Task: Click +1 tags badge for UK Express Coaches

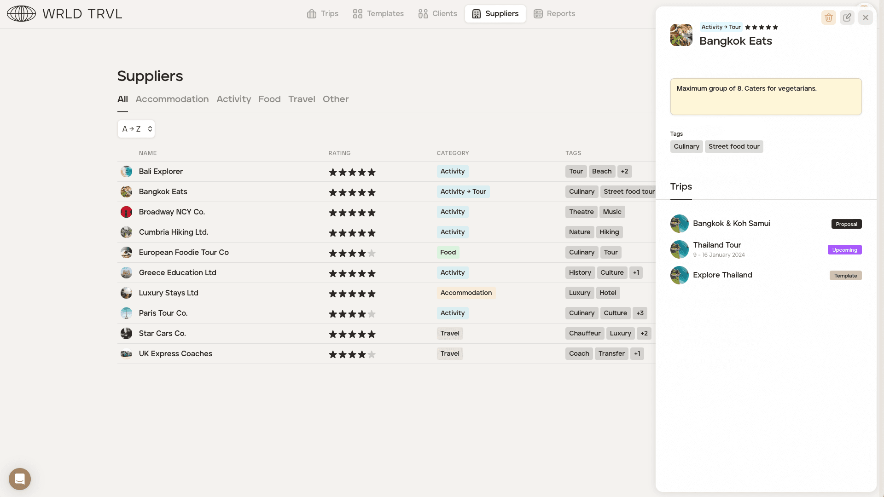Action: point(637,354)
